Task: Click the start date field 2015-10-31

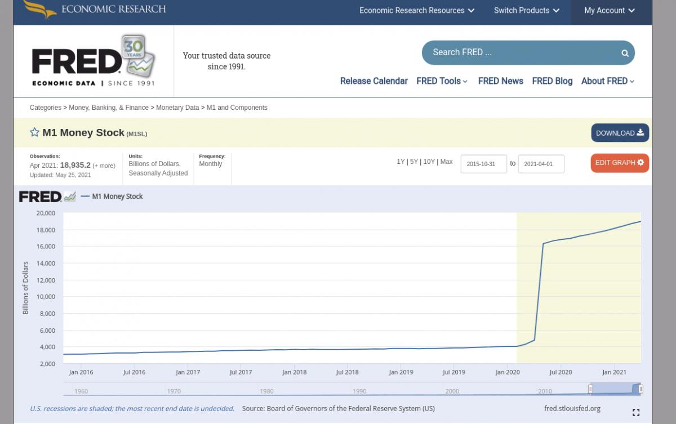Action: (x=483, y=164)
